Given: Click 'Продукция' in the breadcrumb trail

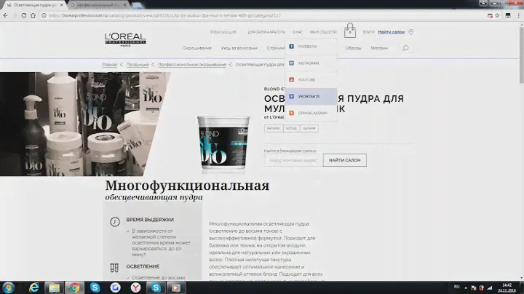Looking at the screenshot, I should point(133,64).
